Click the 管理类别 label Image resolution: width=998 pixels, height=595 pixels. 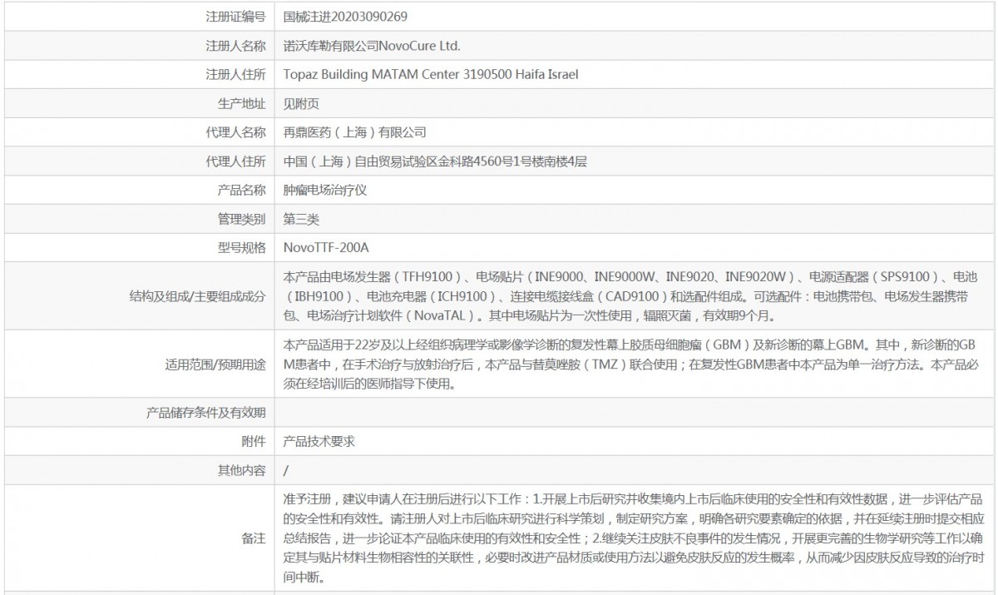[241, 219]
